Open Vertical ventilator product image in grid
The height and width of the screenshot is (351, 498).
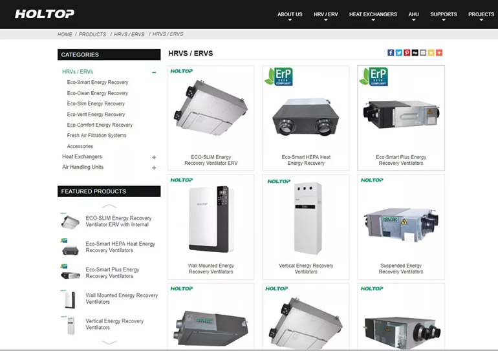pyautogui.click(x=307, y=218)
